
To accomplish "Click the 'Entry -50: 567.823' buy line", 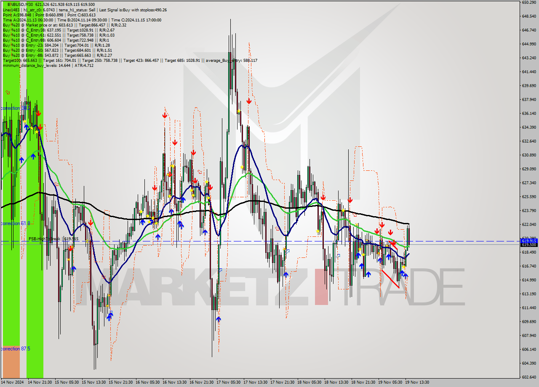I will (57, 50).
